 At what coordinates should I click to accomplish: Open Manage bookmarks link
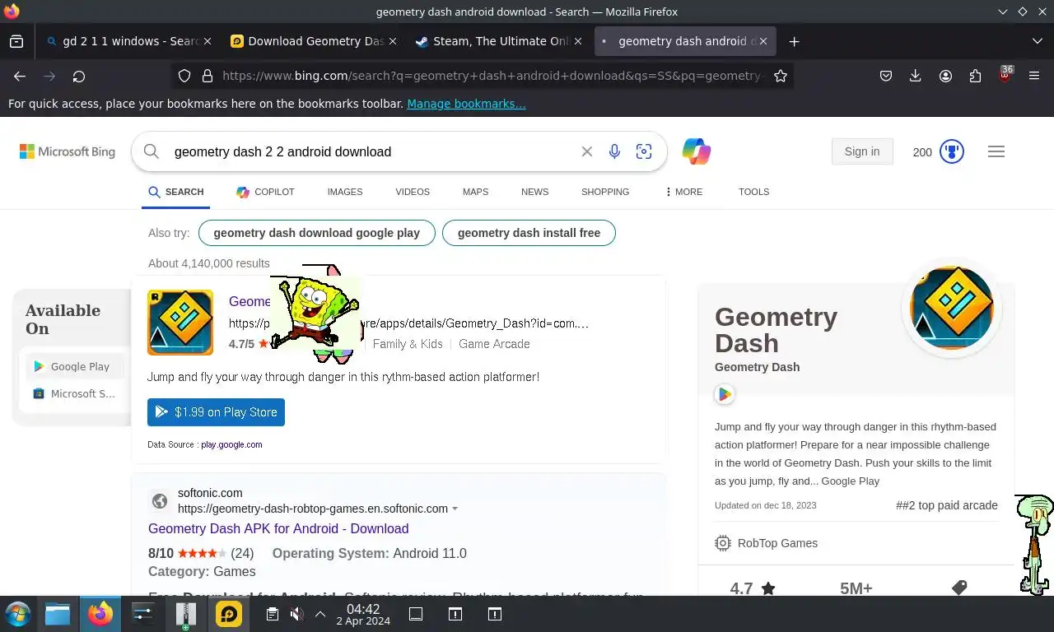point(466,104)
